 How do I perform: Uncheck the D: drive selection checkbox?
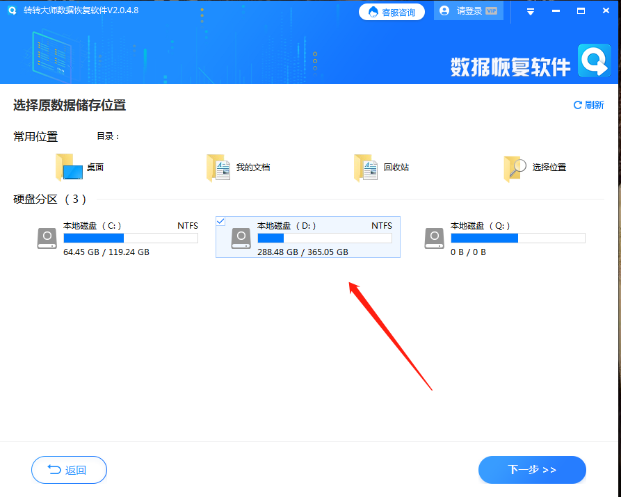click(220, 220)
